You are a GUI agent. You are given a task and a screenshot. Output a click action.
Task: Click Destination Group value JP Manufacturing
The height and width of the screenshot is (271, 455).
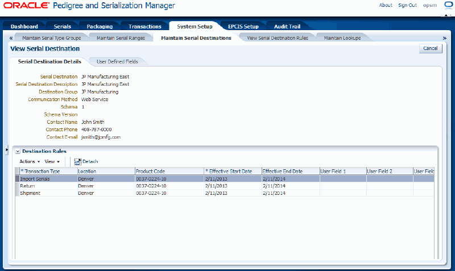pos(100,92)
